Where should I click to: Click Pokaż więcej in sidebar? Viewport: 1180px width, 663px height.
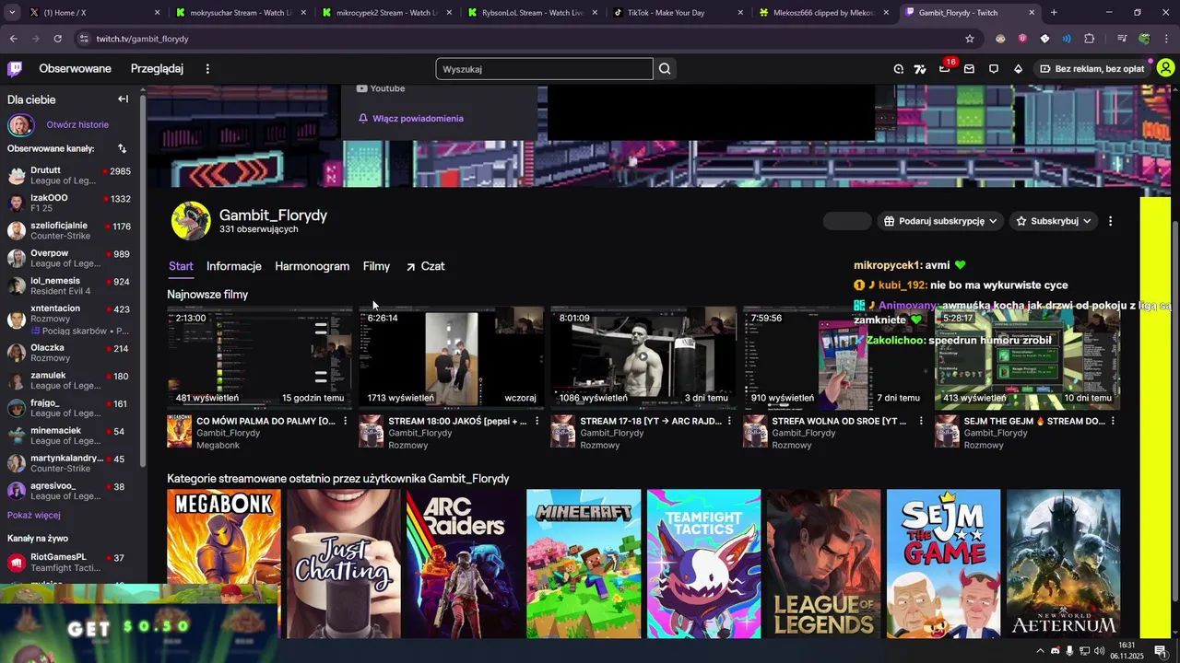point(34,515)
